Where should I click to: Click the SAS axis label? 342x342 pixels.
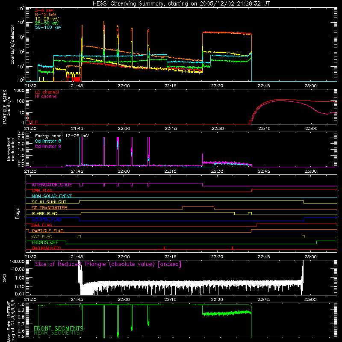5,278
